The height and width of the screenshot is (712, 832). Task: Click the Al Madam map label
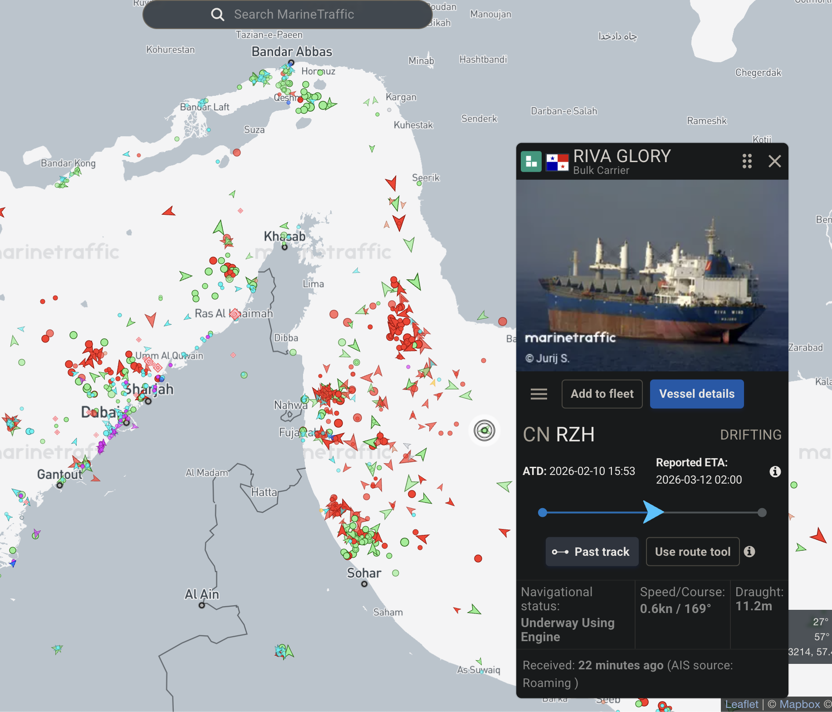coord(207,473)
